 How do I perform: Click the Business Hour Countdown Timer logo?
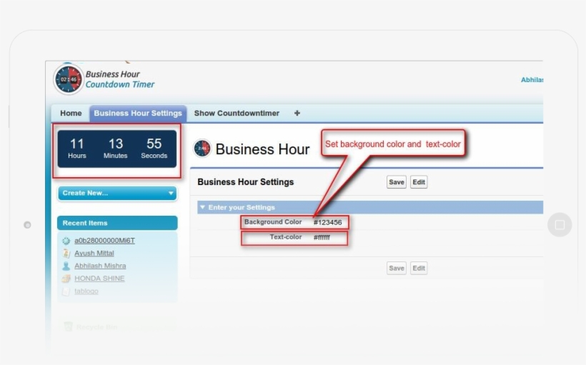(x=104, y=79)
